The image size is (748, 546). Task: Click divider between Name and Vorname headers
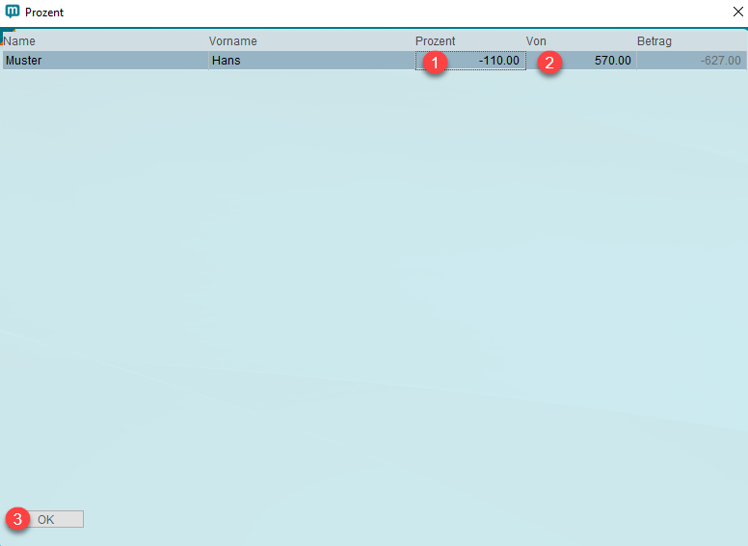point(206,41)
